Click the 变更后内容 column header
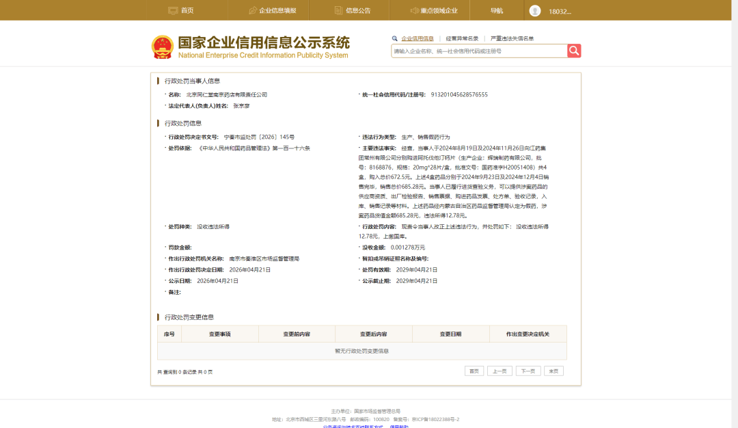Screen dimensions: 738x428 tap(374, 334)
